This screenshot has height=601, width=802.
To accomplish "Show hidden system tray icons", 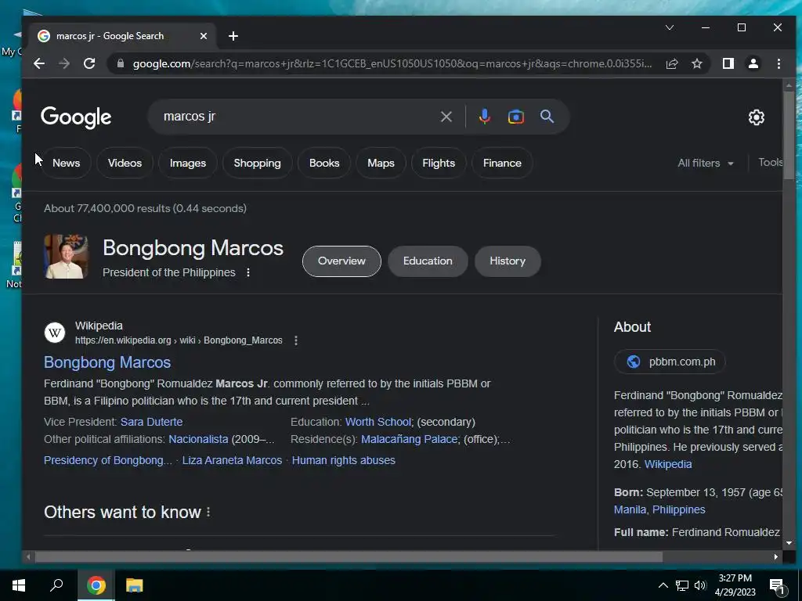I will pos(663,585).
